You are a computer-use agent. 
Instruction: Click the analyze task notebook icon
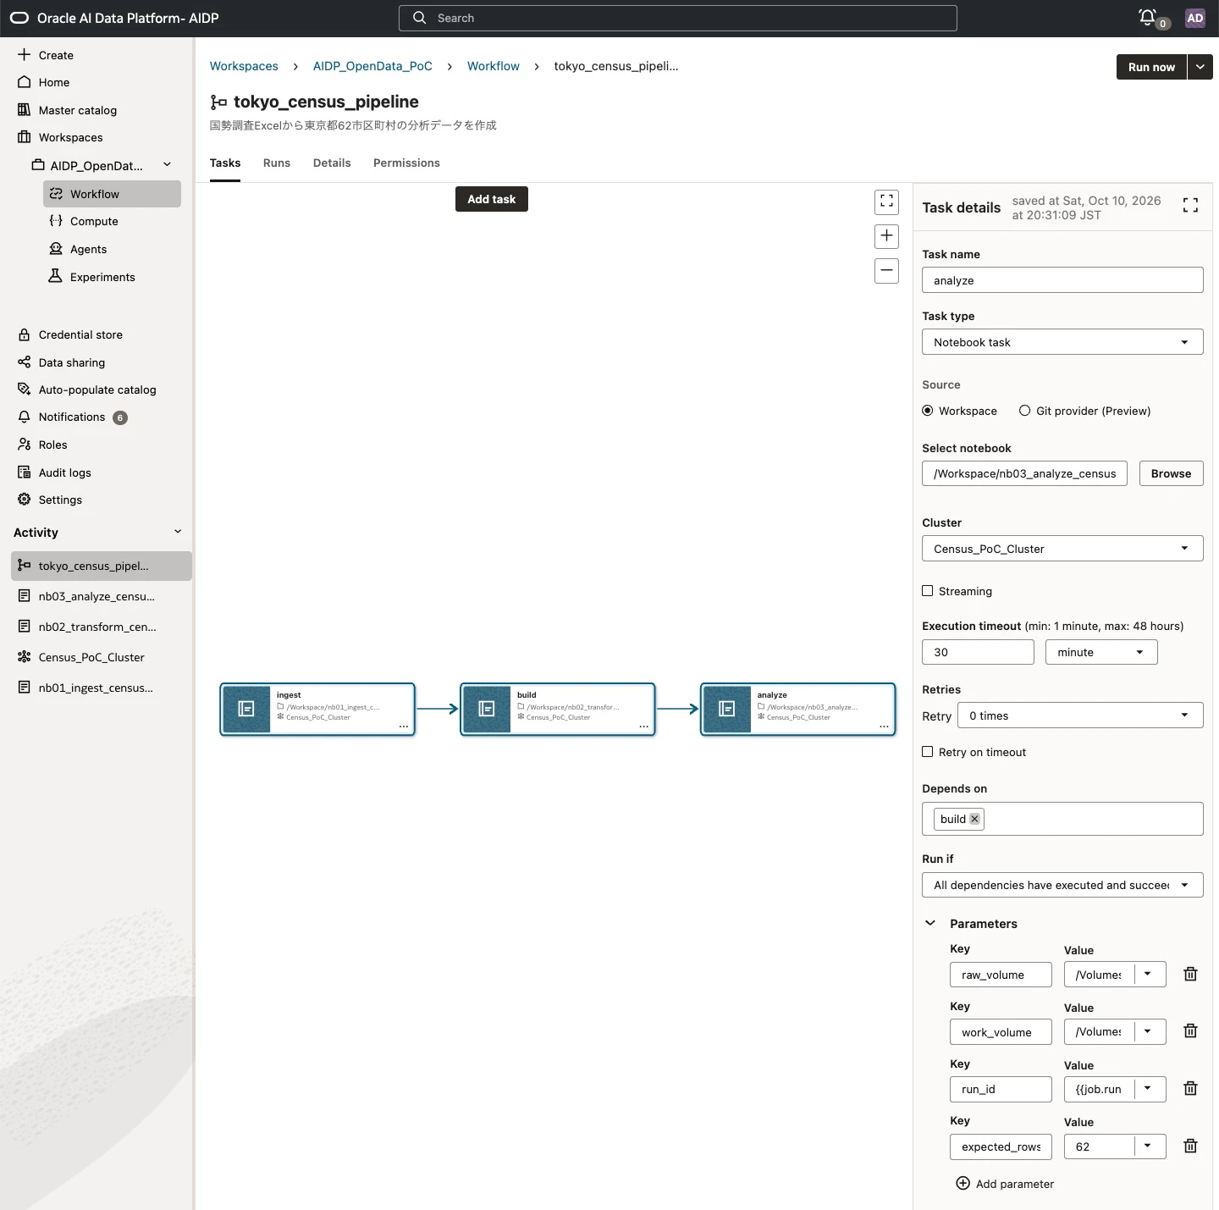(727, 709)
